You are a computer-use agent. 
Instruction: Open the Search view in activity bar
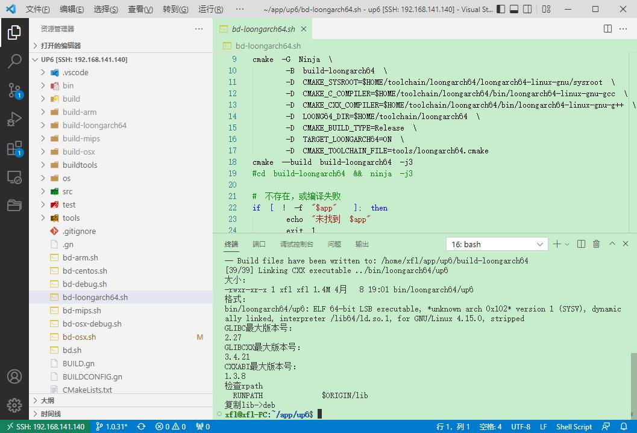[x=14, y=61]
